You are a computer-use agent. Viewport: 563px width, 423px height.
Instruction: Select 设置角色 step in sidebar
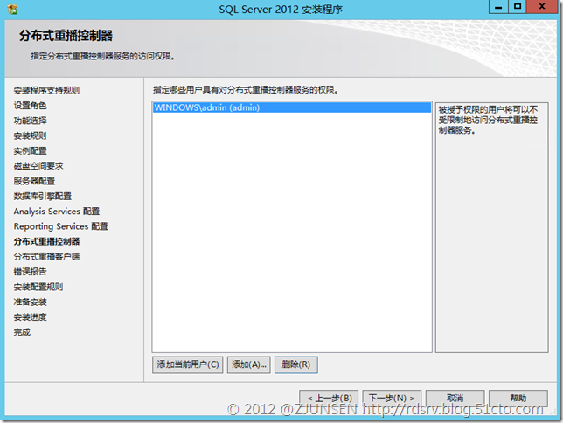pos(30,106)
